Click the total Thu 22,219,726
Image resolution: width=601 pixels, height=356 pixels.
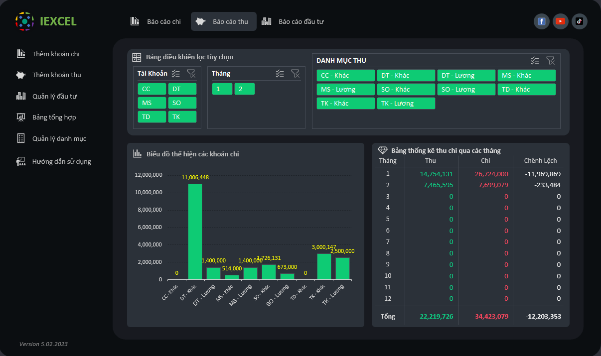coord(437,316)
